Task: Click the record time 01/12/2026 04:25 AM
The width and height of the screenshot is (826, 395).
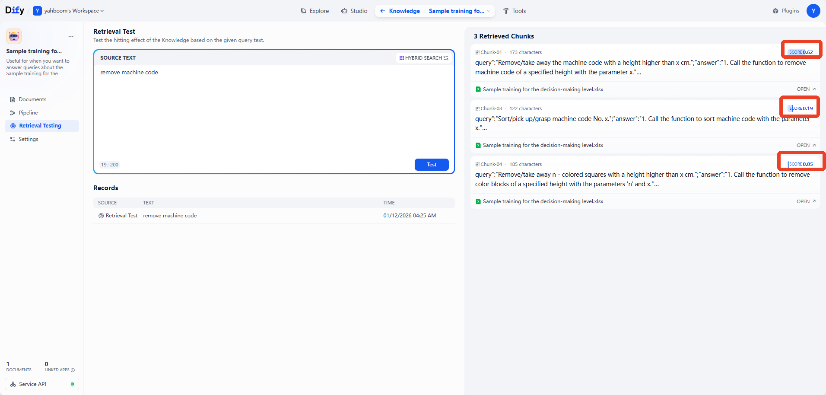Action: pyautogui.click(x=410, y=216)
